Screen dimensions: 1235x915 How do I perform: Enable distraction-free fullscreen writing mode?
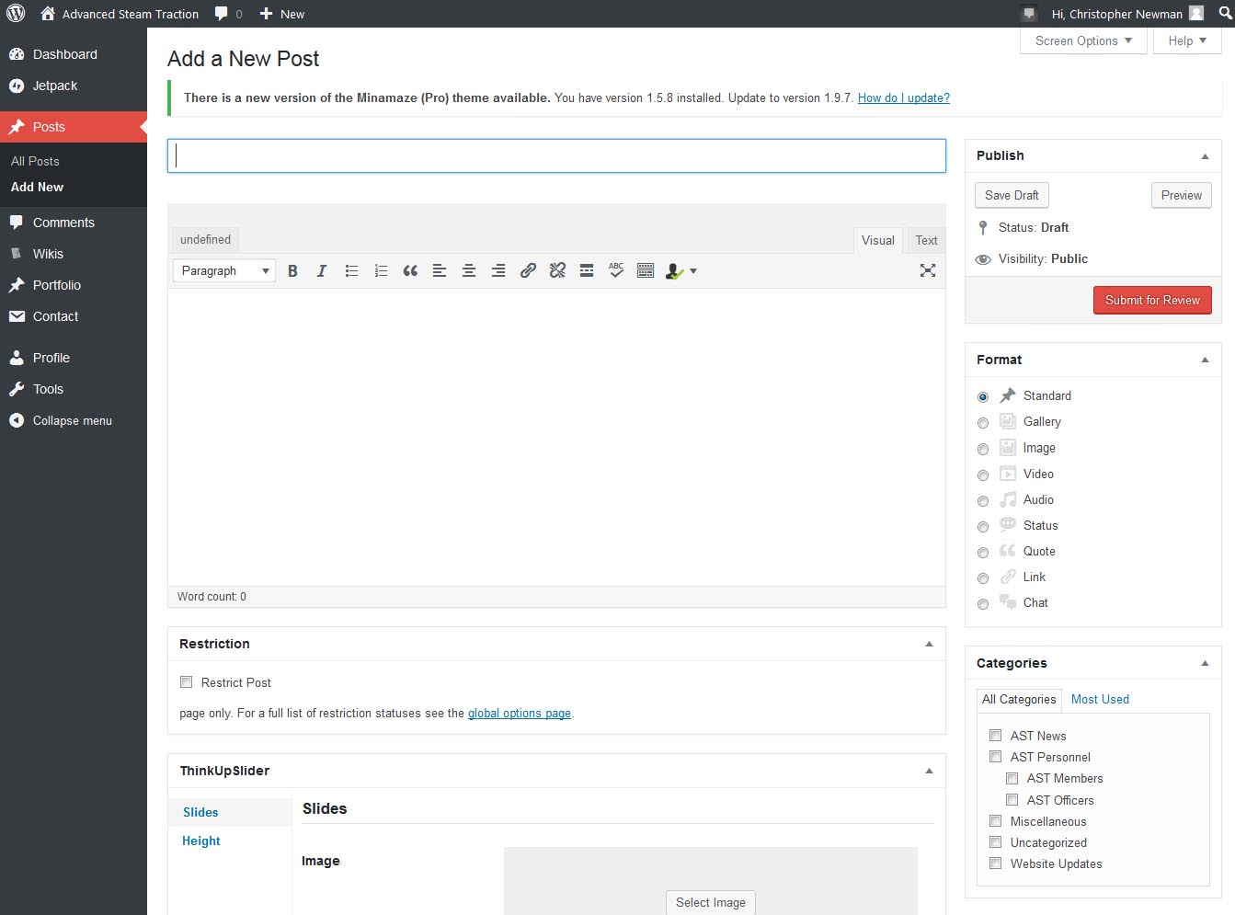928,270
